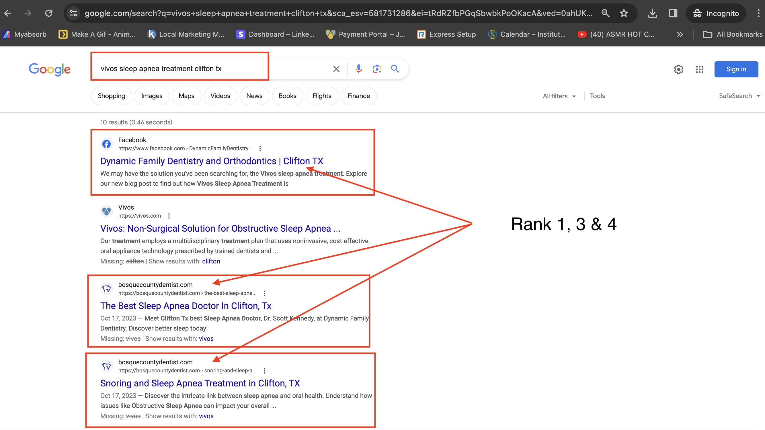
Task: Click the '10 results (0.46 seconds)' text
Action: [136, 122]
